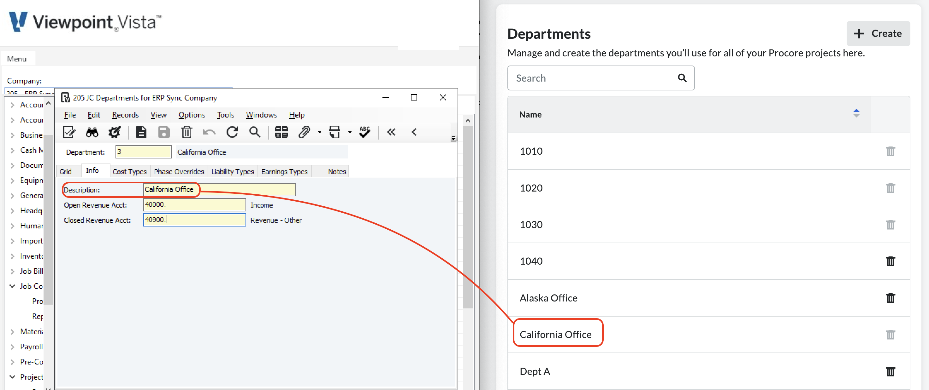Delete the 1040 department via trash icon
The width and height of the screenshot is (929, 390).
(x=890, y=261)
